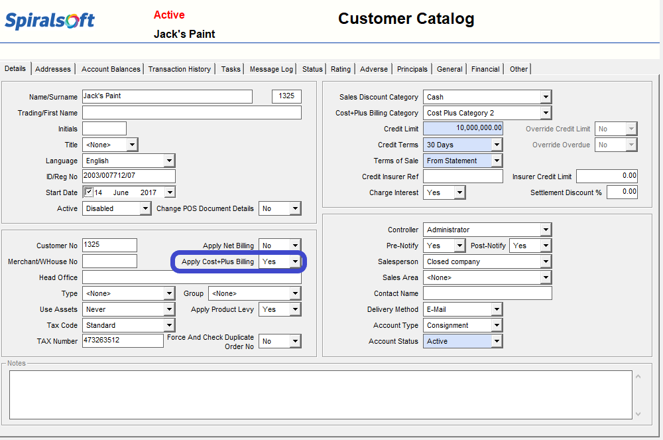Select the Details tab
The width and height of the screenshot is (663, 440).
pos(15,68)
